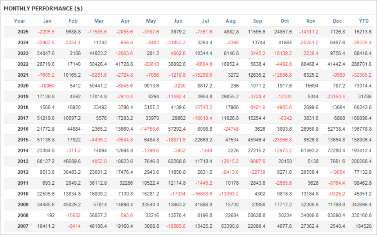Select the YTD column header

tap(364, 21)
